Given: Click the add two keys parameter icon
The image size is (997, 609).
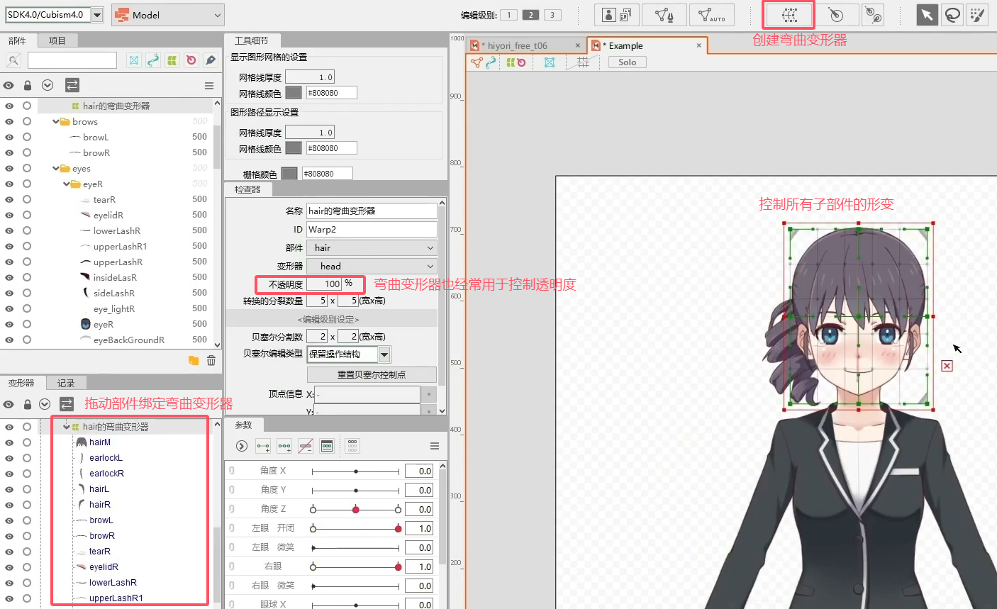Looking at the screenshot, I should (263, 446).
